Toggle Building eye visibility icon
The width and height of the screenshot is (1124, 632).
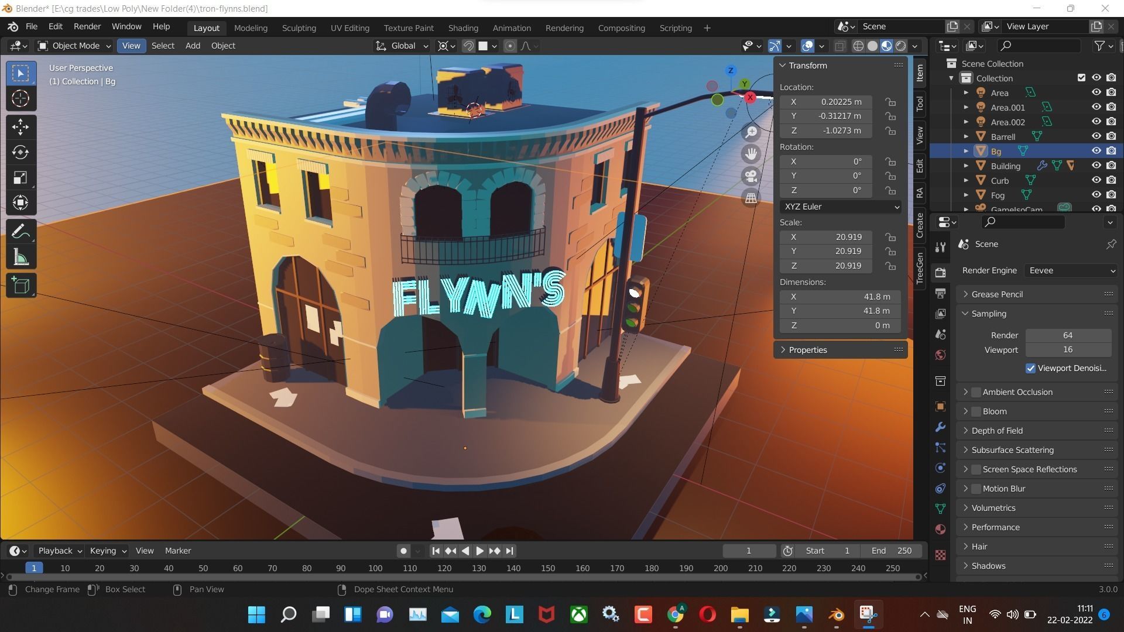coord(1096,166)
